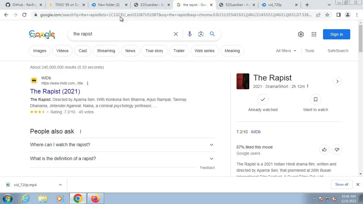Viewport: 363px width, 204px height.
Task: Open vid_720p.mp4 download options arrow
Action: [x=60, y=185]
